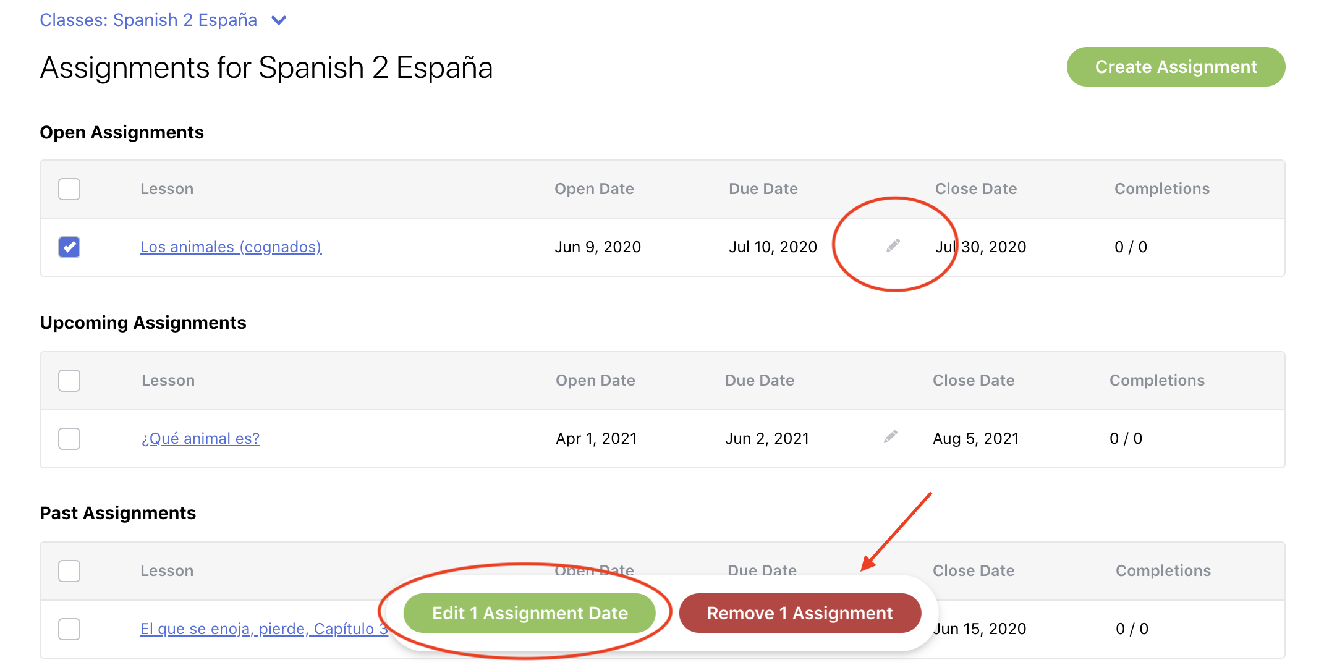Viewport: 1324px width, 665px height.
Task: Click the Due Date column header
Action: (x=763, y=188)
